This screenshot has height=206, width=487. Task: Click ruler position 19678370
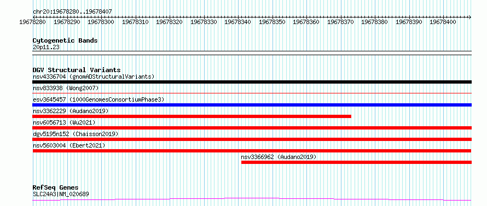point(340,22)
